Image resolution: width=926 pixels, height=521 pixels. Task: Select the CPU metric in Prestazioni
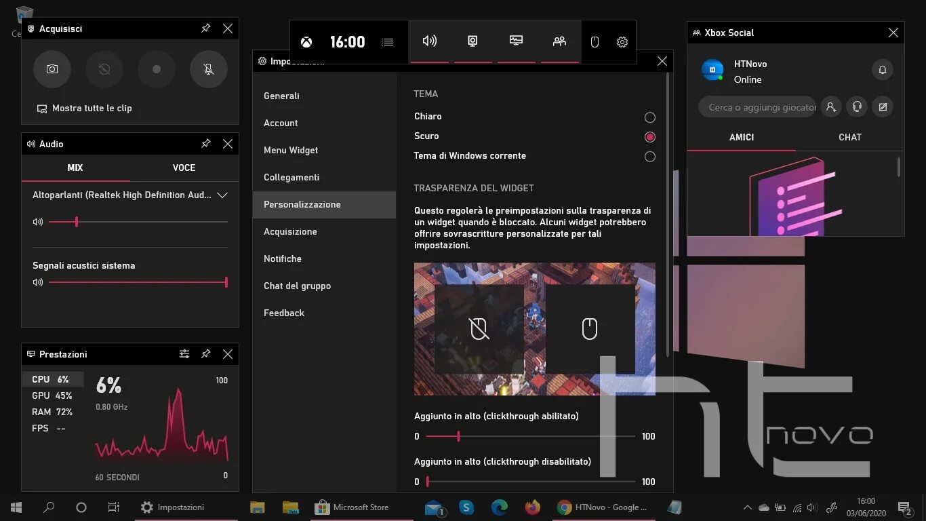click(53, 379)
